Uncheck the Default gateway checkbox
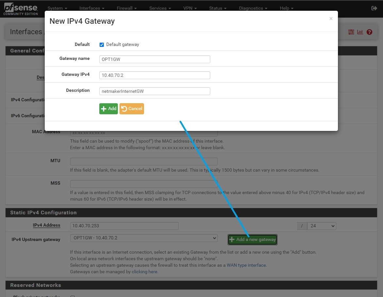 (102, 45)
